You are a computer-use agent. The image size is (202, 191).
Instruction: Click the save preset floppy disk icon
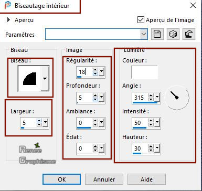tap(157, 34)
